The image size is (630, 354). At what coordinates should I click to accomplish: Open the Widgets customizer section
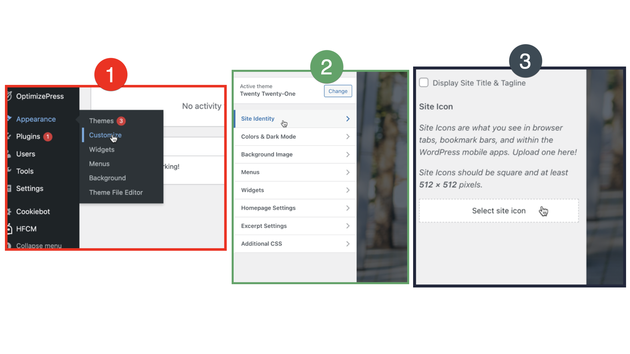[295, 190]
